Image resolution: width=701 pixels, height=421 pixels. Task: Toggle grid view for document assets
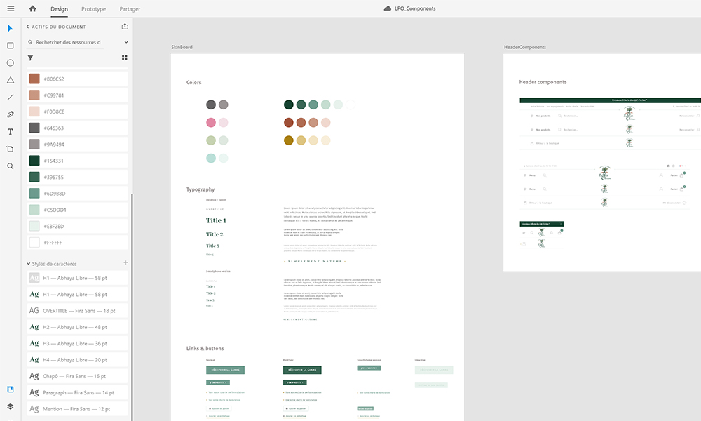(125, 58)
